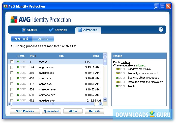The height and width of the screenshot is (123, 176).
Task: Tick the csrss.exe checkbox
Action: coord(12,84)
